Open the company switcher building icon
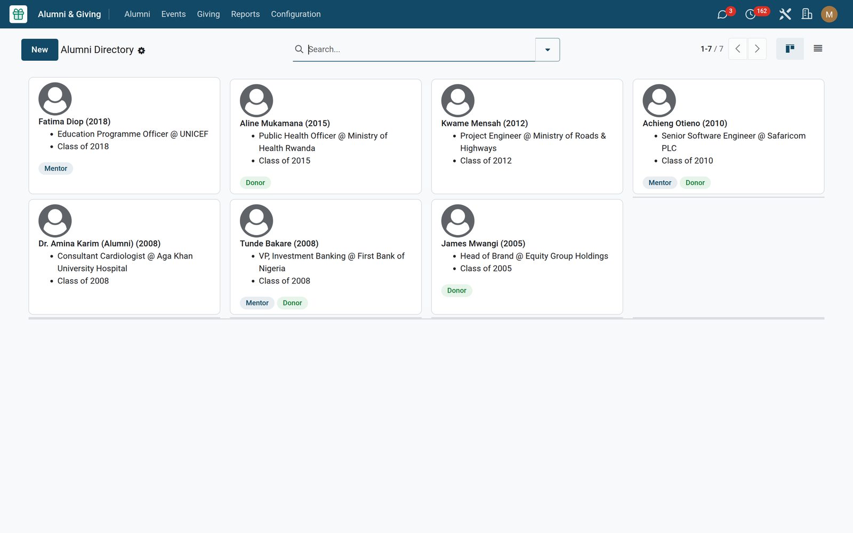 tap(807, 14)
